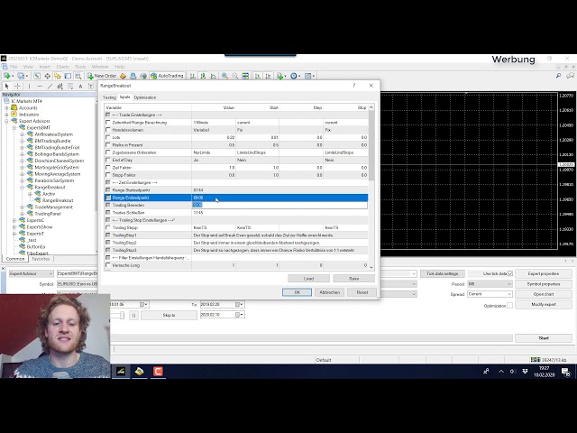Open the orange app in the taskbar
The image size is (577, 433).
coord(158,371)
